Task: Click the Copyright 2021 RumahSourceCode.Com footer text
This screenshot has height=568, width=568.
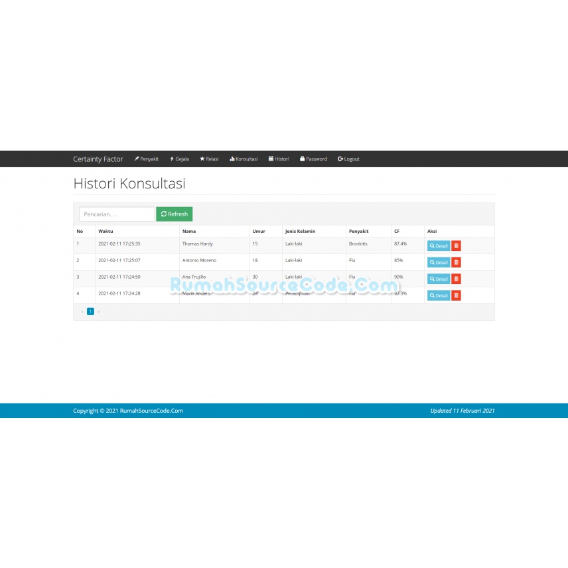Action: coord(128,411)
